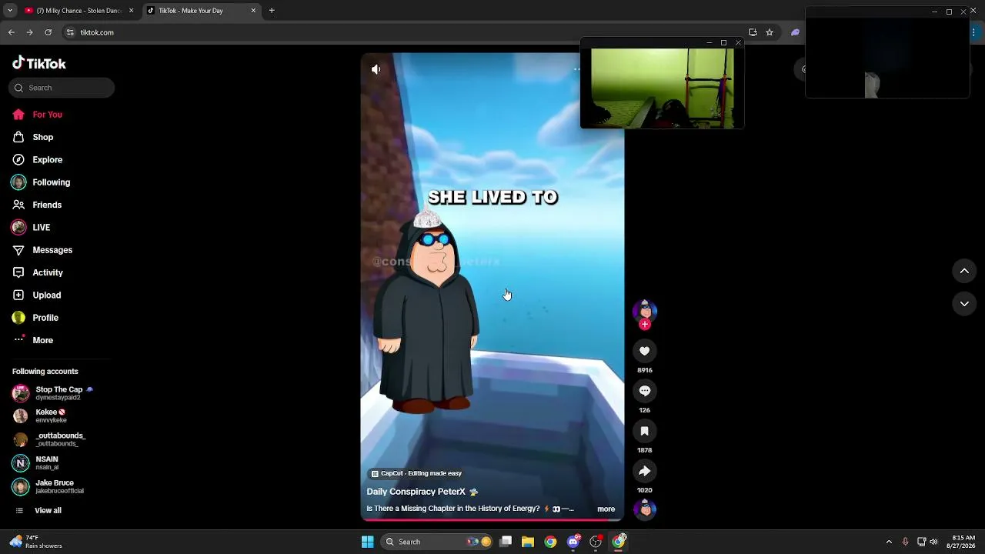Screen dimensions: 985x554
Task: Open Kekee following account
Action: [x=39, y=416]
